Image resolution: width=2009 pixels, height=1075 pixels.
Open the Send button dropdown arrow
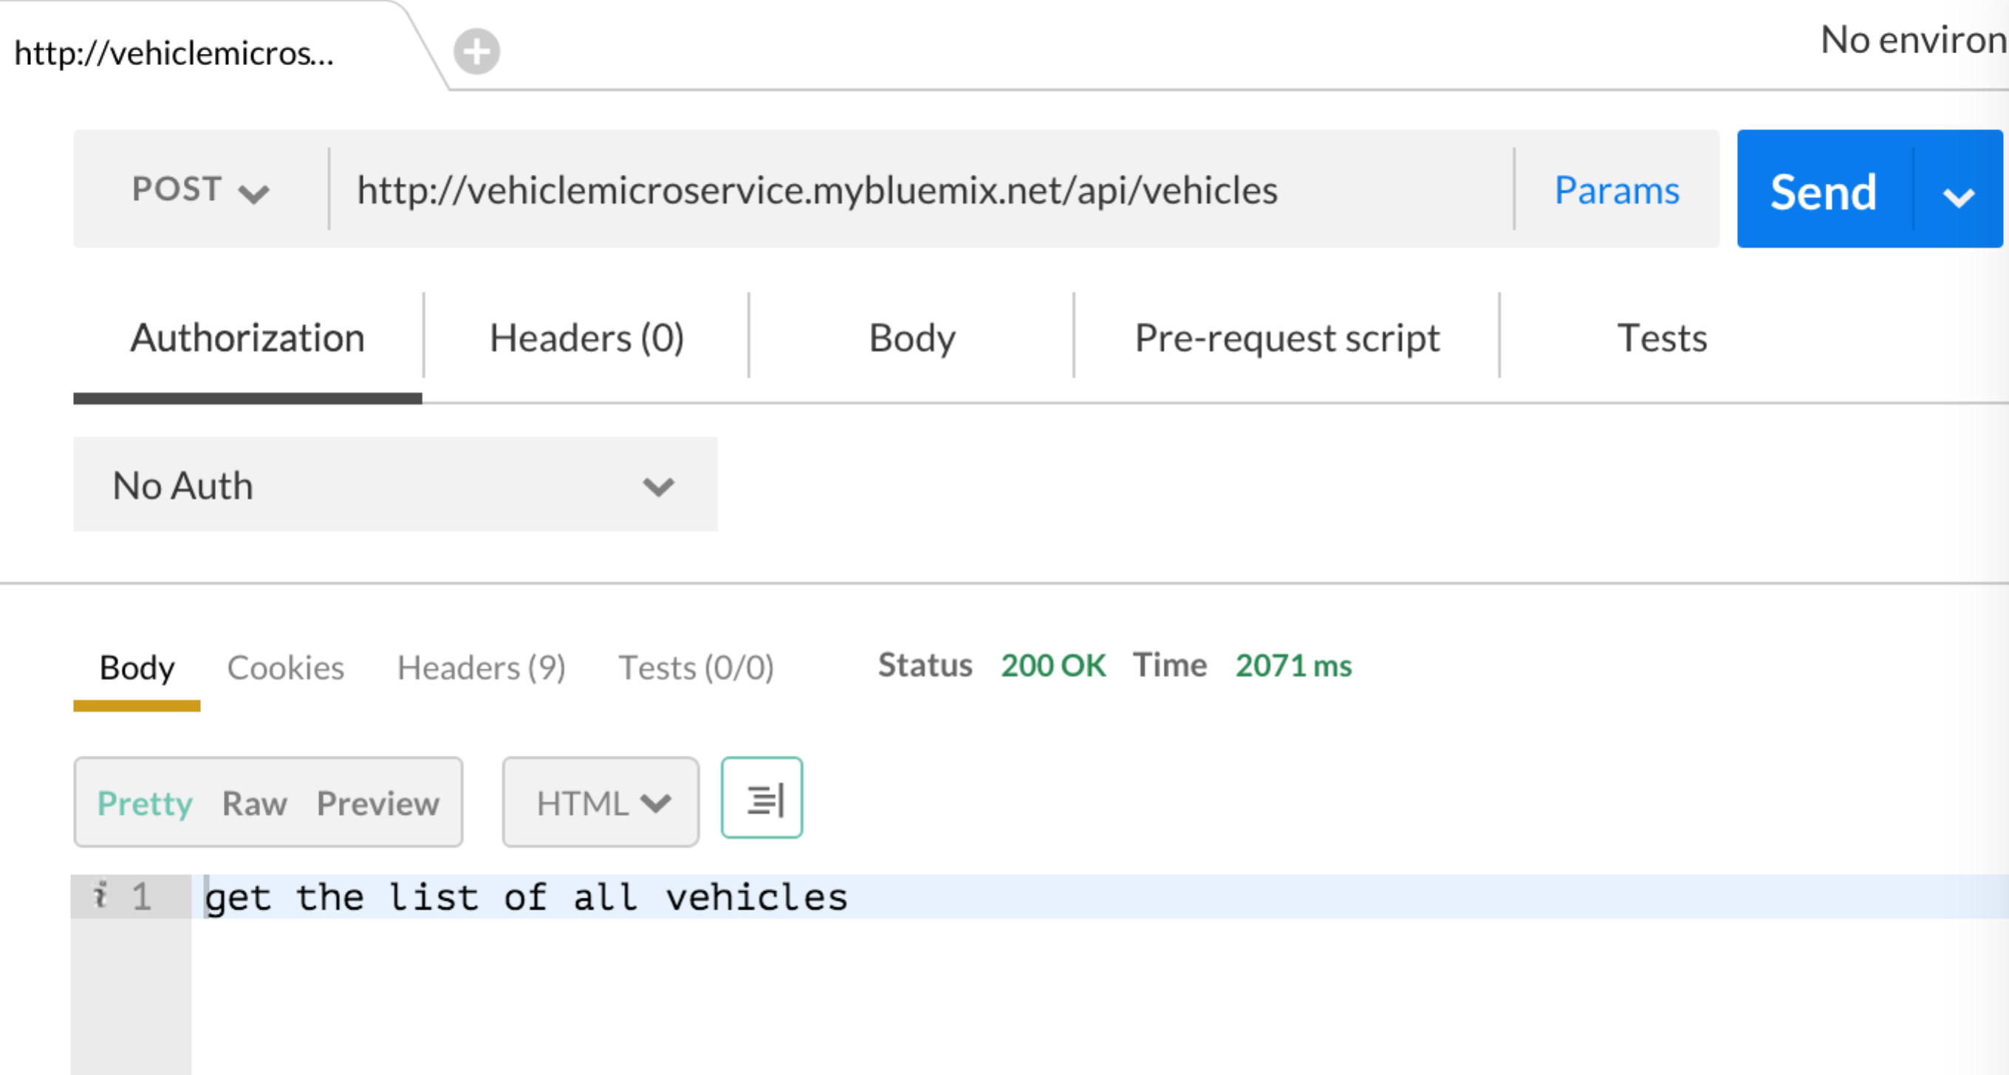1958,191
